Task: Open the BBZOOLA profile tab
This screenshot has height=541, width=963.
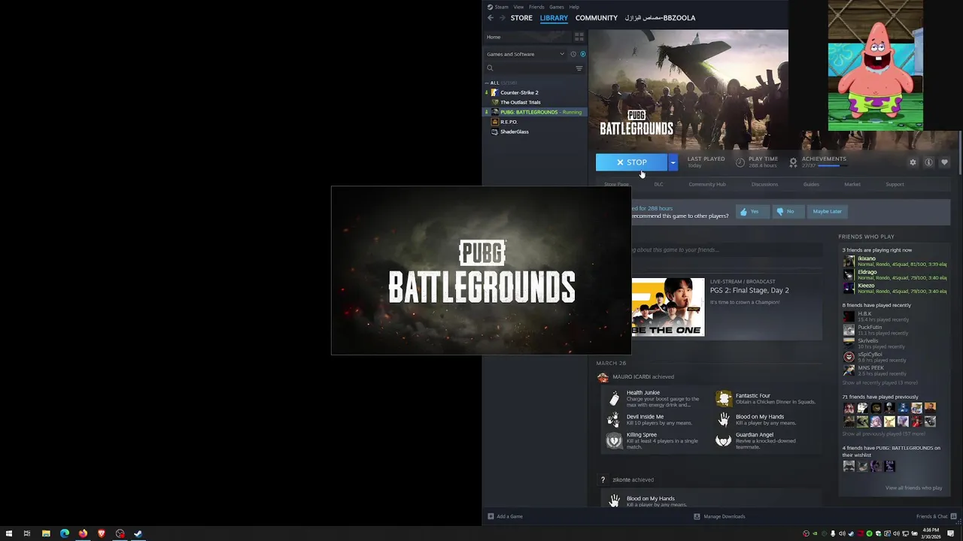Action: [x=660, y=18]
